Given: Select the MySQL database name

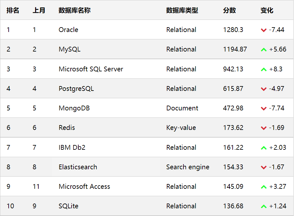Looking at the screenshot, I should click(x=70, y=49).
